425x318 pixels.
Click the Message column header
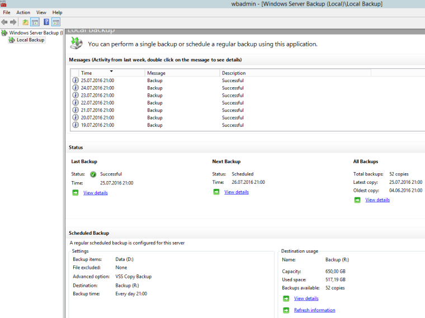[182, 73]
